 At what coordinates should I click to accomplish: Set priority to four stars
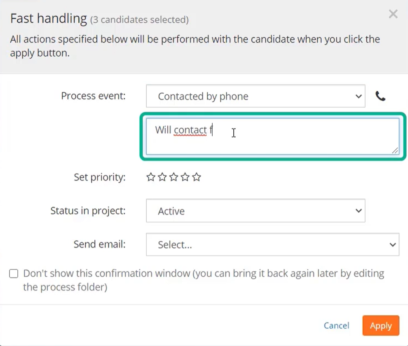185,177
